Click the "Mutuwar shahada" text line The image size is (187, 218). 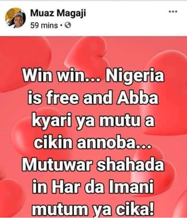click(93, 164)
